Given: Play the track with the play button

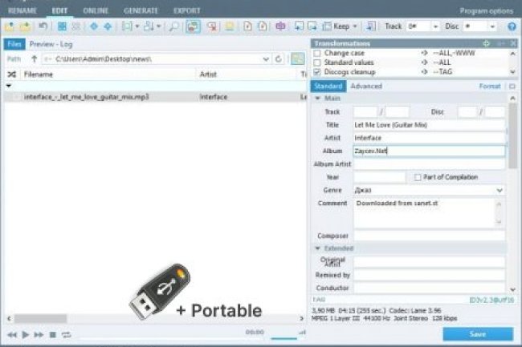Looking at the screenshot, I should [26, 335].
